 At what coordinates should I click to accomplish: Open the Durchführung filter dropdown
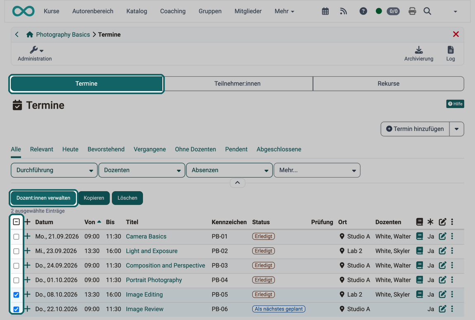54,170
